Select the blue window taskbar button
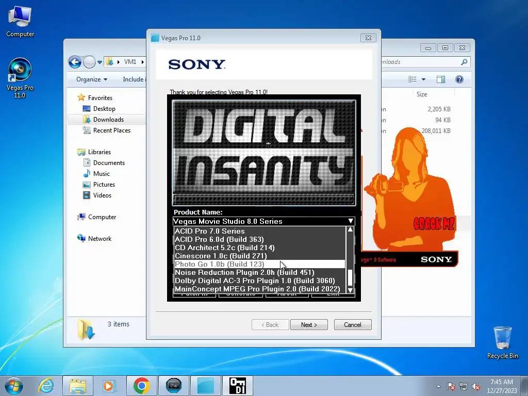Screen dimensions: 528x396 coord(205,386)
